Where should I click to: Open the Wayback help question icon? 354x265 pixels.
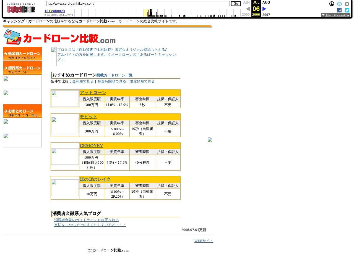pos(339,4)
